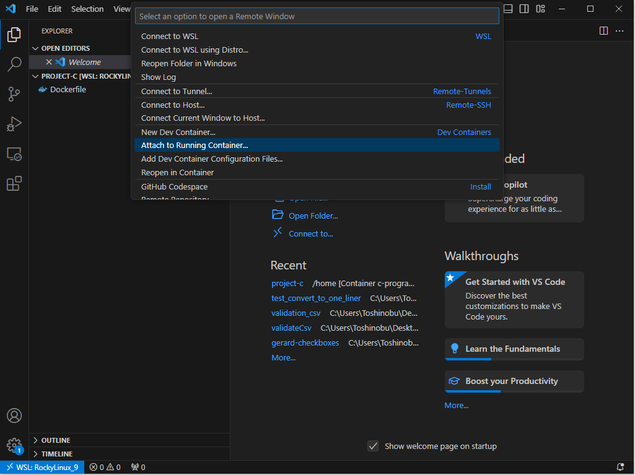Viewport: 635px width, 475px height.
Task: Toggle the panel layout icon in title bar
Action: pos(508,9)
